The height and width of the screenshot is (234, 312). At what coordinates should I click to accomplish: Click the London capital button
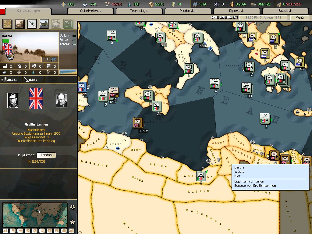click(46, 155)
